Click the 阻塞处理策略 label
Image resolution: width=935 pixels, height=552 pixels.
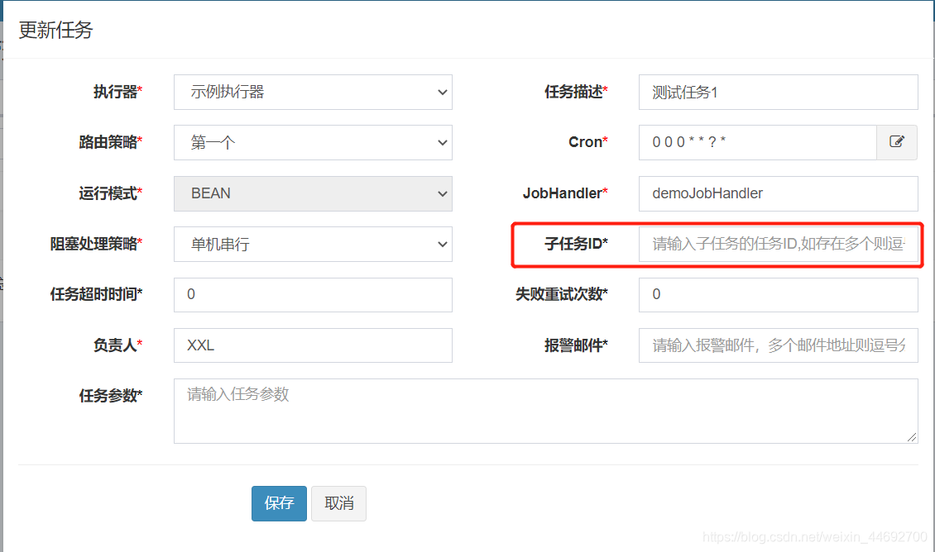pyautogui.click(x=96, y=244)
